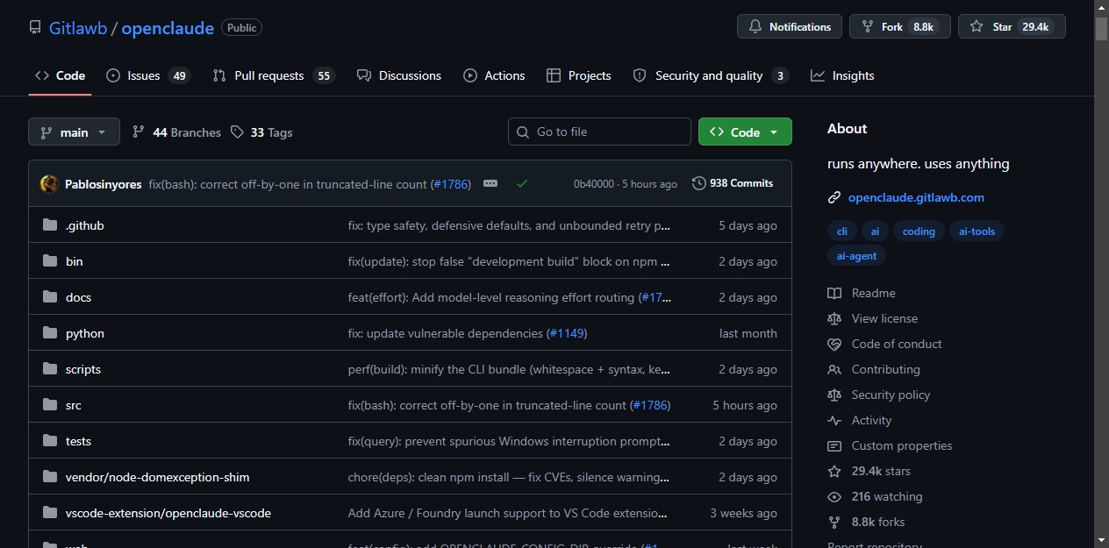
Task: Click the ai-tools topic tag
Action: (977, 231)
